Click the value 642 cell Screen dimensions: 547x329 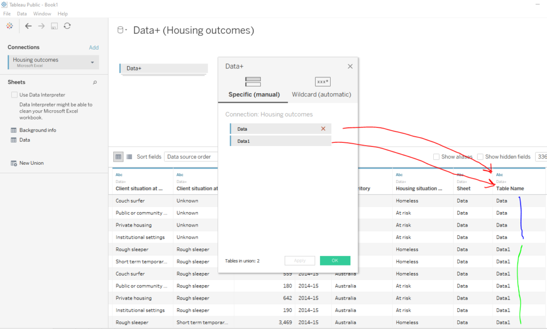point(287,298)
